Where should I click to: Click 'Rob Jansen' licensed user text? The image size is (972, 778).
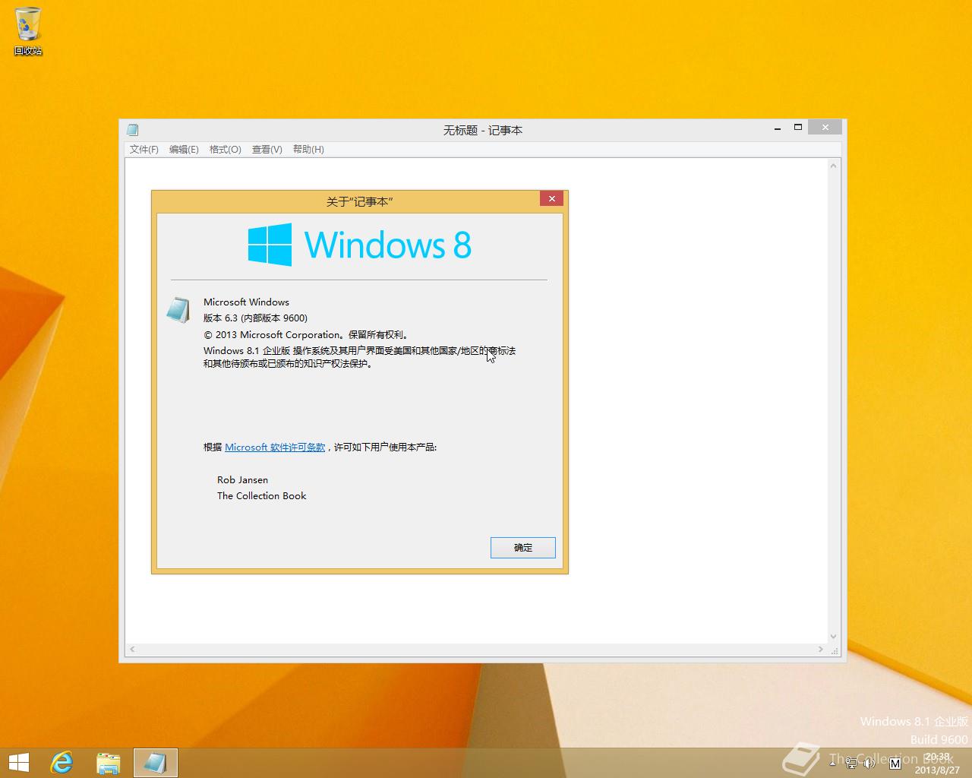[x=242, y=480]
